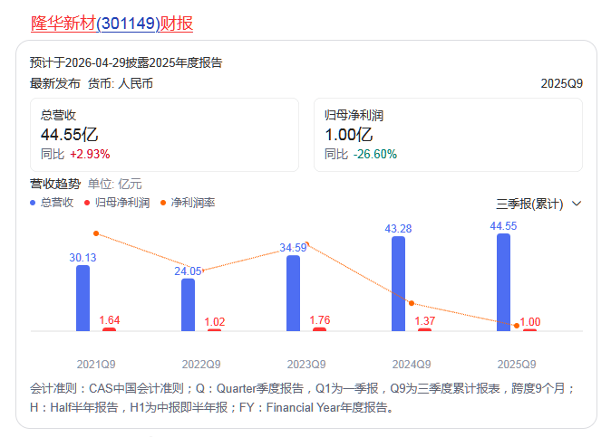
Task: Click the 2023Q9 revenue bar 34.59
Action: pos(293,293)
